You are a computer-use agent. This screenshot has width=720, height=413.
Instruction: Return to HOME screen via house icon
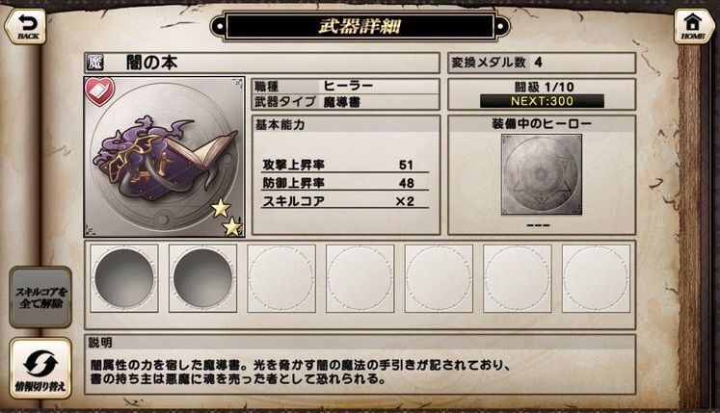point(693,26)
